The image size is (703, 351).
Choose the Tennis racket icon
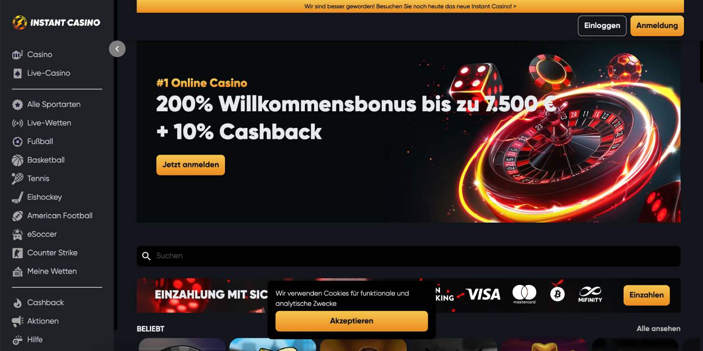click(18, 179)
